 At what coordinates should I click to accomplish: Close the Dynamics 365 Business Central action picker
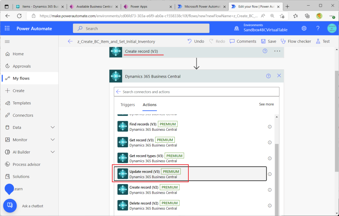[279, 75]
